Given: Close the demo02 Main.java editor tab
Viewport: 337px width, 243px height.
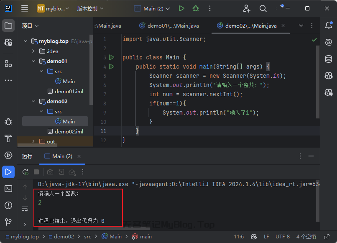Looking at the screenshot, I should point(283,26).
